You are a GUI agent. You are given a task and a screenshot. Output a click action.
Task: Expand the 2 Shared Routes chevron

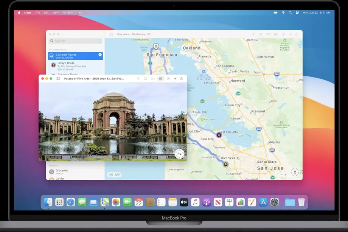tap(100, 54)
